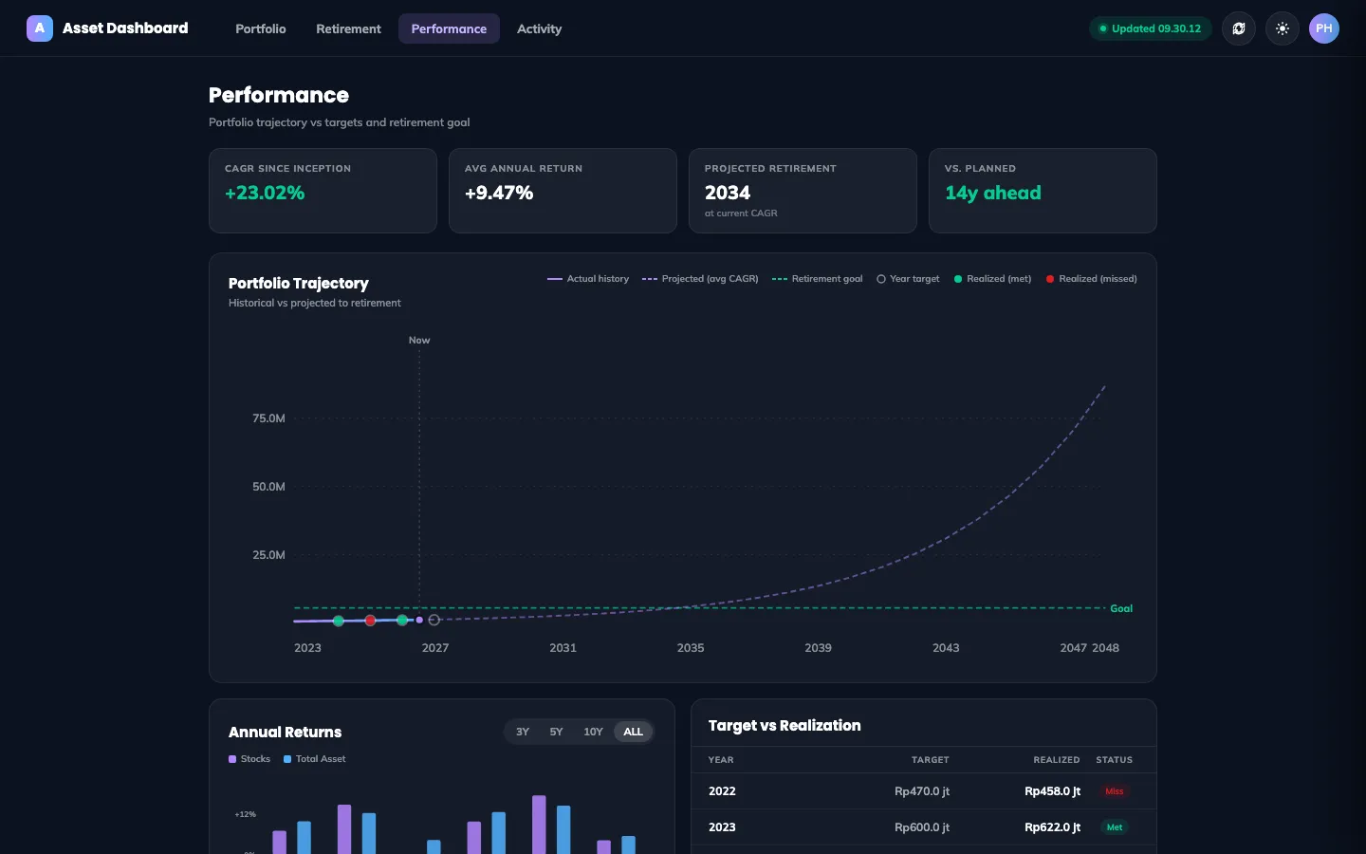The width and height of the screenshot is (1366, 854).
Task: Select the 10Y range in Annual Returns
Action: pyautogui.click(x=593, y=732)
